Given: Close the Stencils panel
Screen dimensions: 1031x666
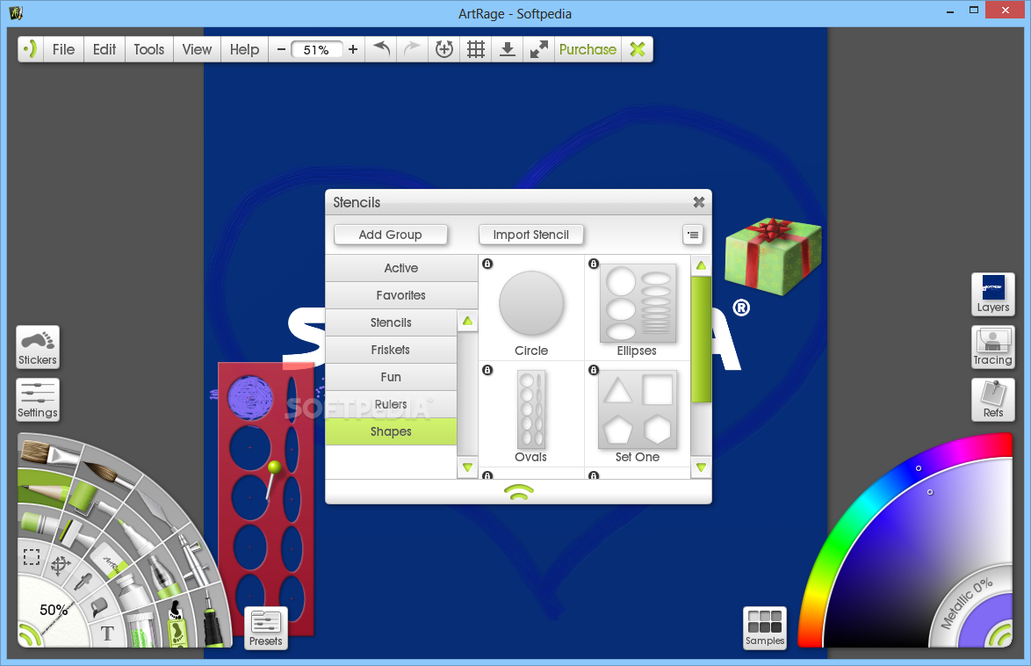Looking at the screenshot, I should tap(699, 203).
